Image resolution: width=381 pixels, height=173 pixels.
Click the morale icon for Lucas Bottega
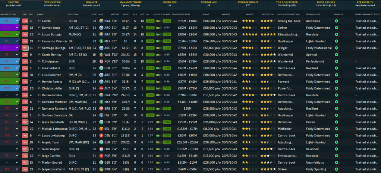point(337,35)
